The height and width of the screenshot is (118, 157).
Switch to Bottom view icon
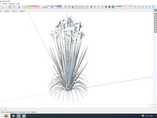tap(87, 7)
